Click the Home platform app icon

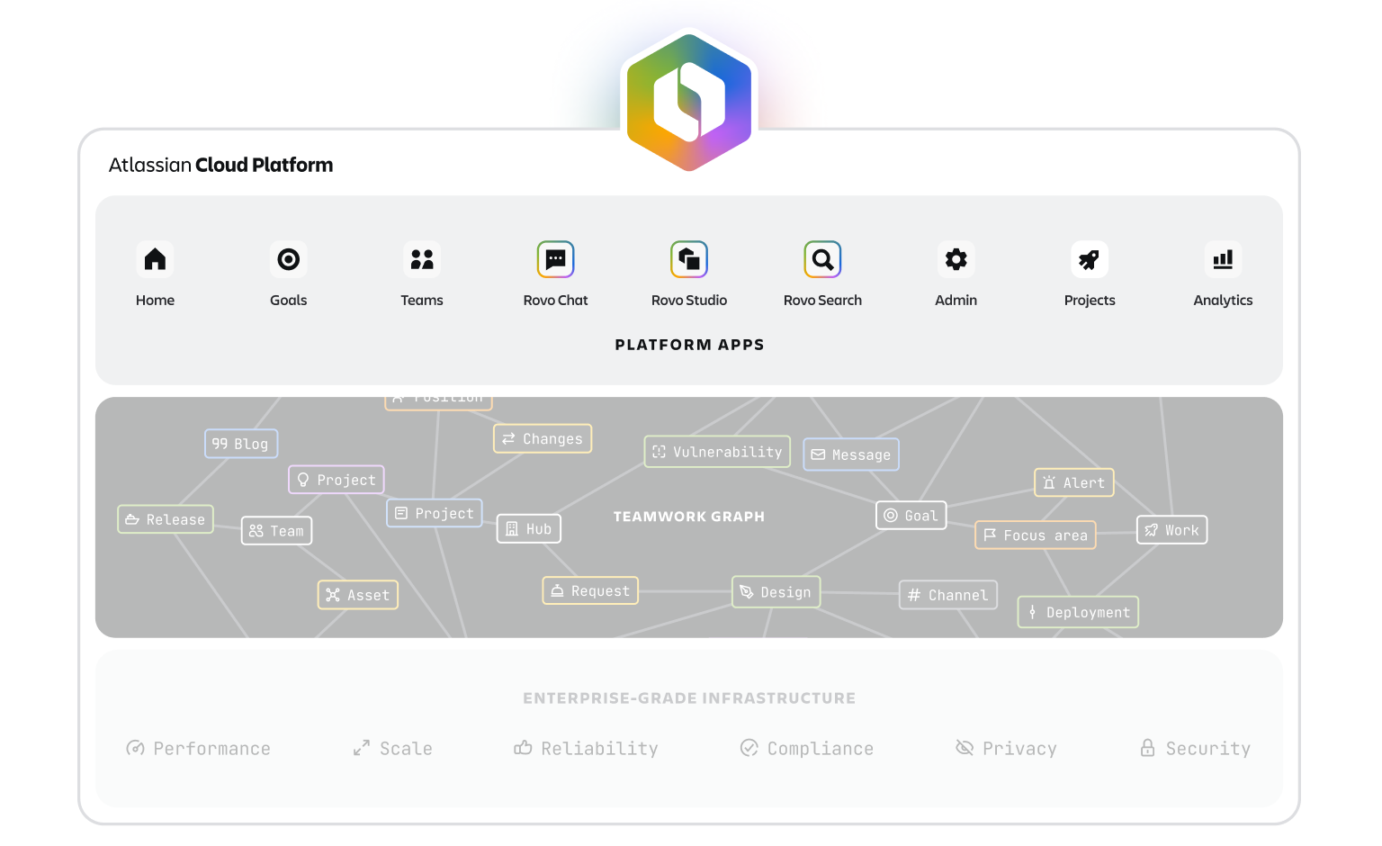155,260
